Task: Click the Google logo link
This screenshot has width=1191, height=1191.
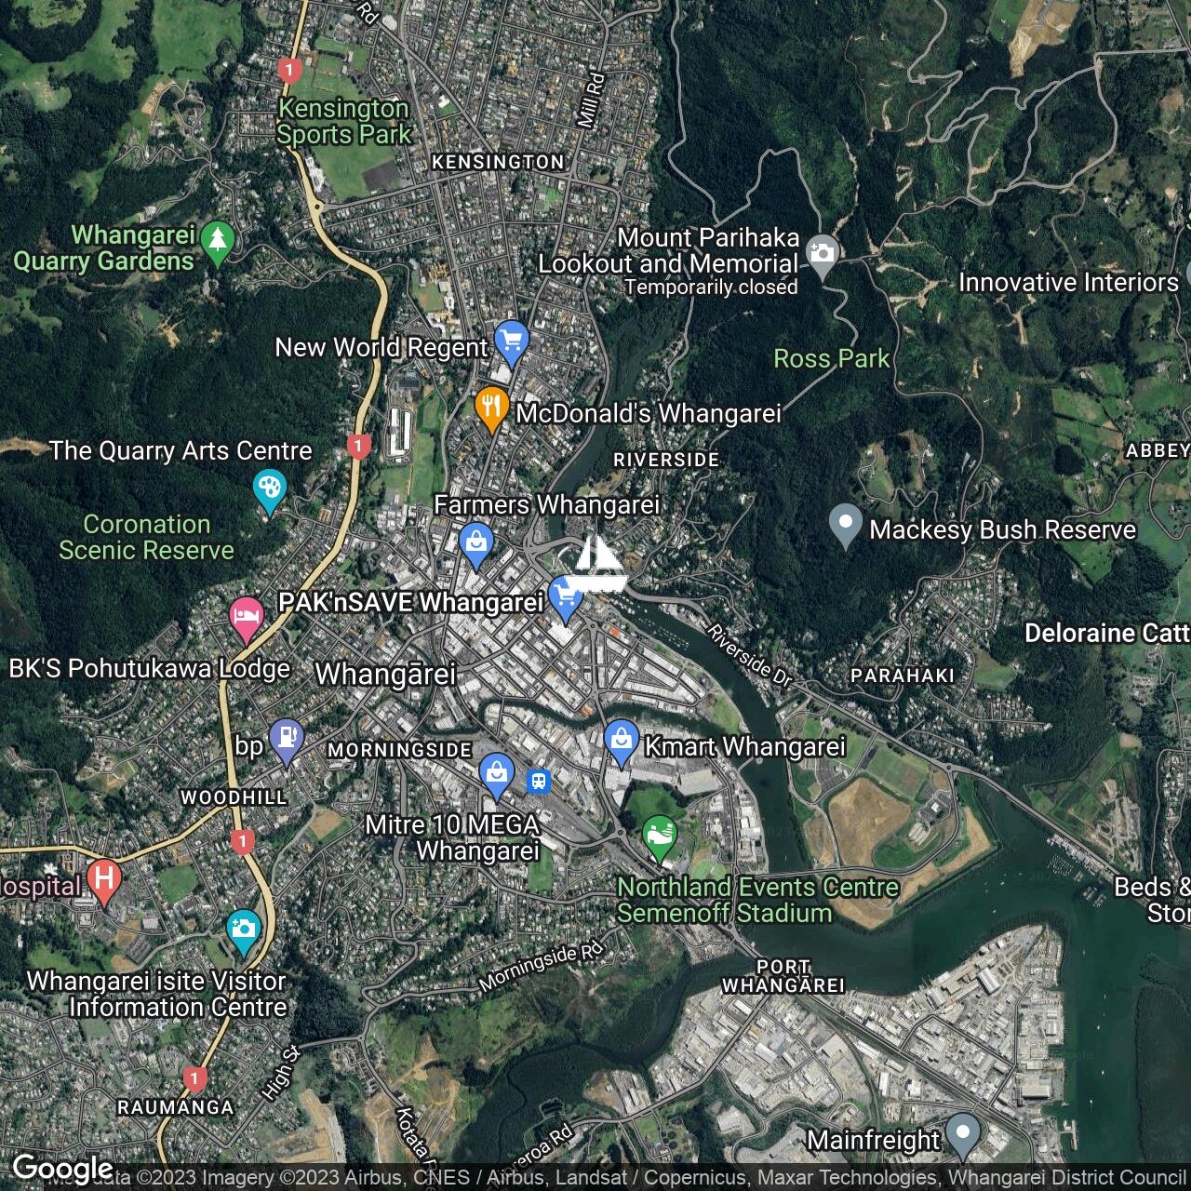Action: click(62, 1169)
